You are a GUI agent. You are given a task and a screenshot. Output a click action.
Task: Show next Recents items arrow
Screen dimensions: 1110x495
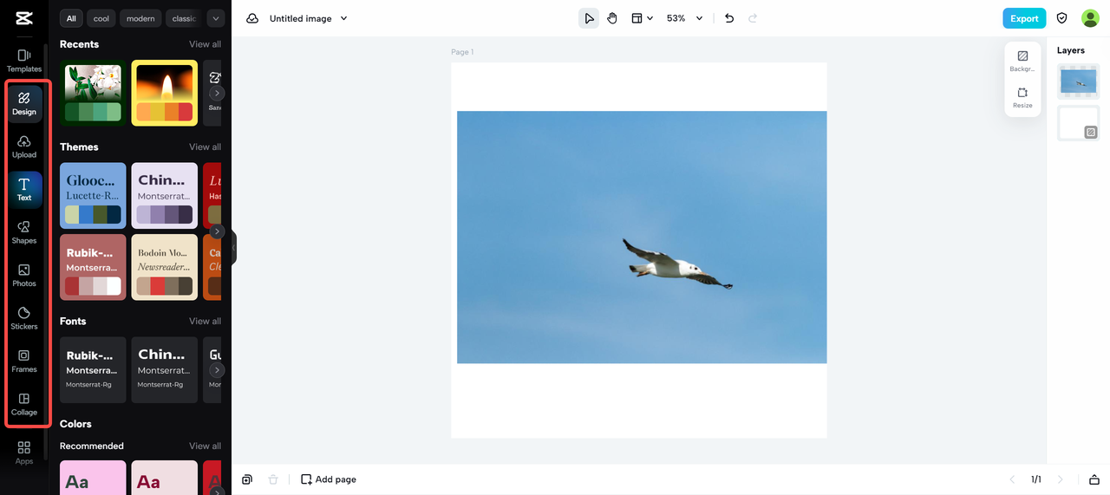tap(217, 93)
